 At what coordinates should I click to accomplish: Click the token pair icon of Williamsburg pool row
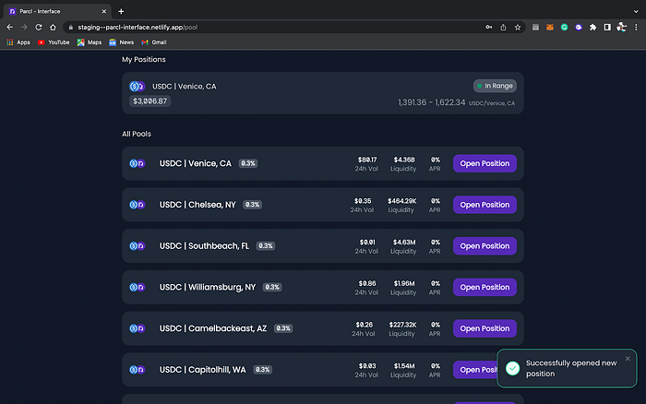[138, 287]
